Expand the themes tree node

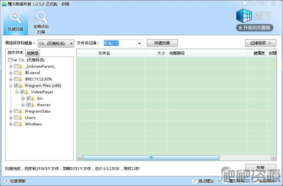coord(23,105)
